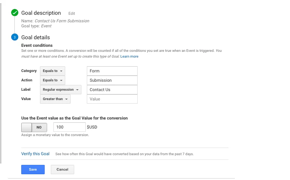Cancel the goal setup
Viewport: 290px width, 180px height.
pyautogui.click(x=63, y=170)
